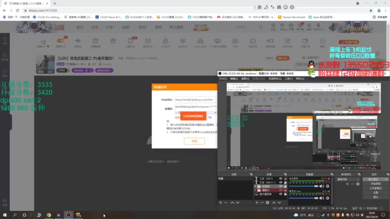
Task: Go to 首页 in Douyu navigation
Action: [x=80, y=27]
